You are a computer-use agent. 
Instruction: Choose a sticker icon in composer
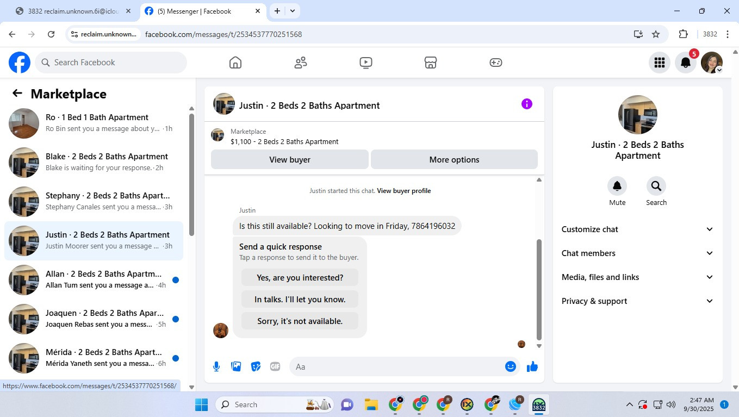(x=256, y=366)
